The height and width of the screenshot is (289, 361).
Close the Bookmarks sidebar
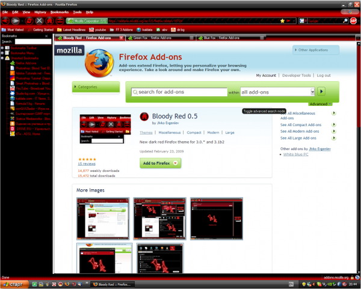46,36
